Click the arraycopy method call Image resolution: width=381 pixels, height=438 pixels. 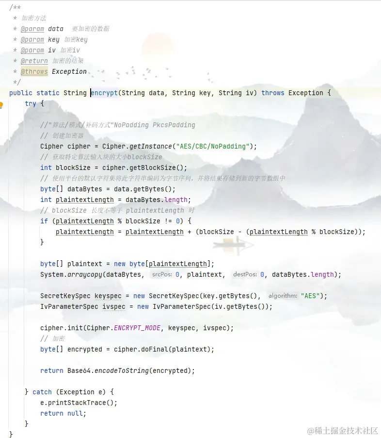(85, 274)
